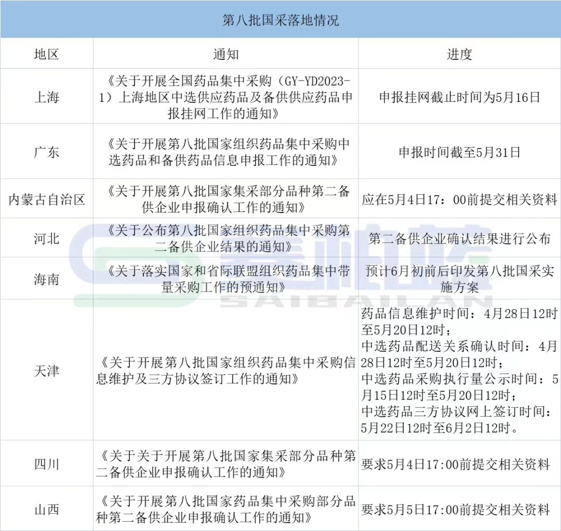Screen dimensions: 561x531
Task: Click Shanxi progress 要求5月5日17:00前提交相关资料
Action: tap(456, 510)
